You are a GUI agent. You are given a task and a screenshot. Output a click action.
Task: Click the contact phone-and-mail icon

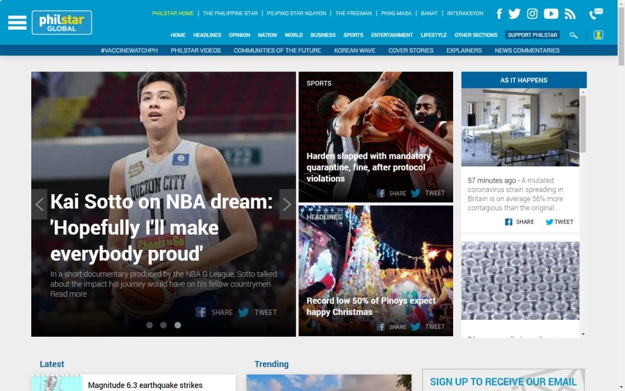pyautogui.click(x=596, y=14)
